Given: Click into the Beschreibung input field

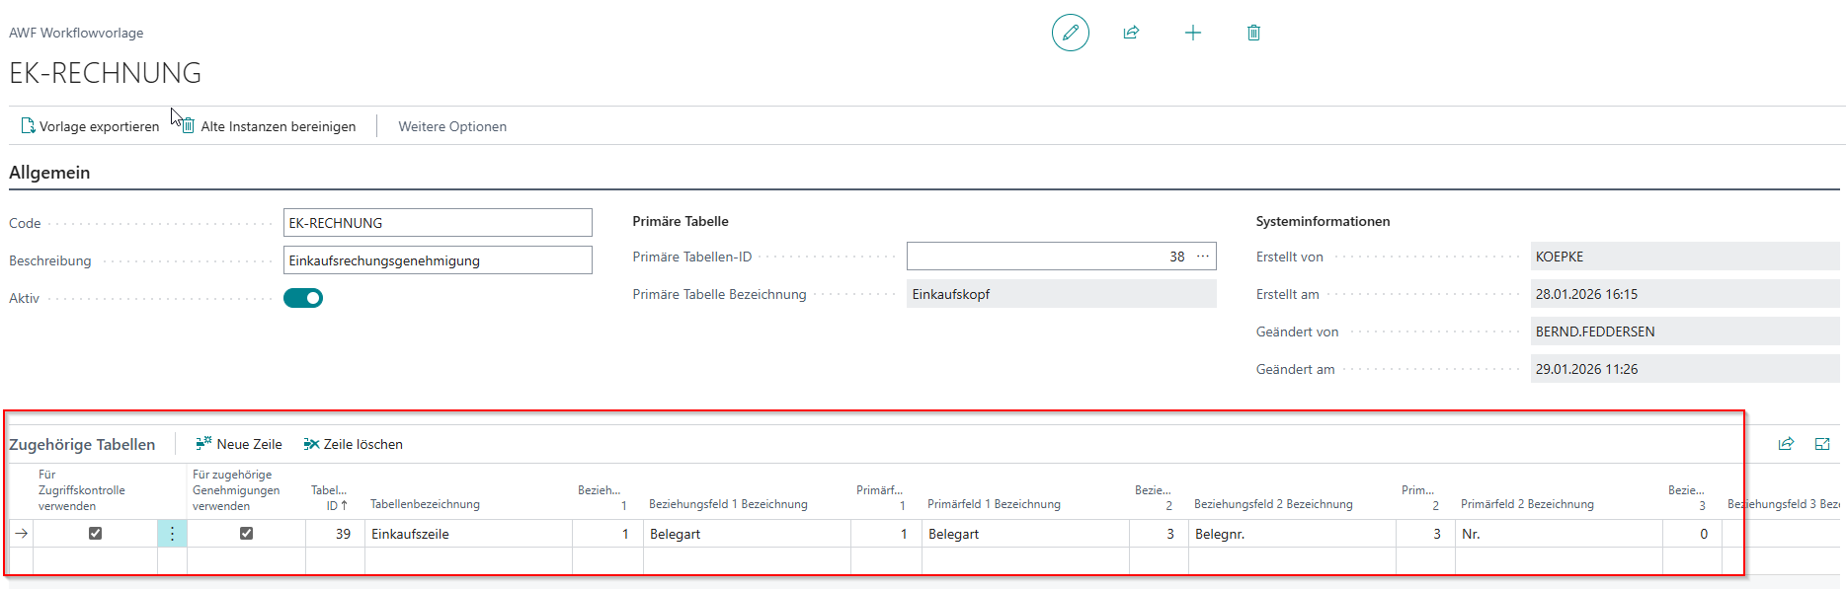Looking at the screenshot, I should [x=437, y=260].
